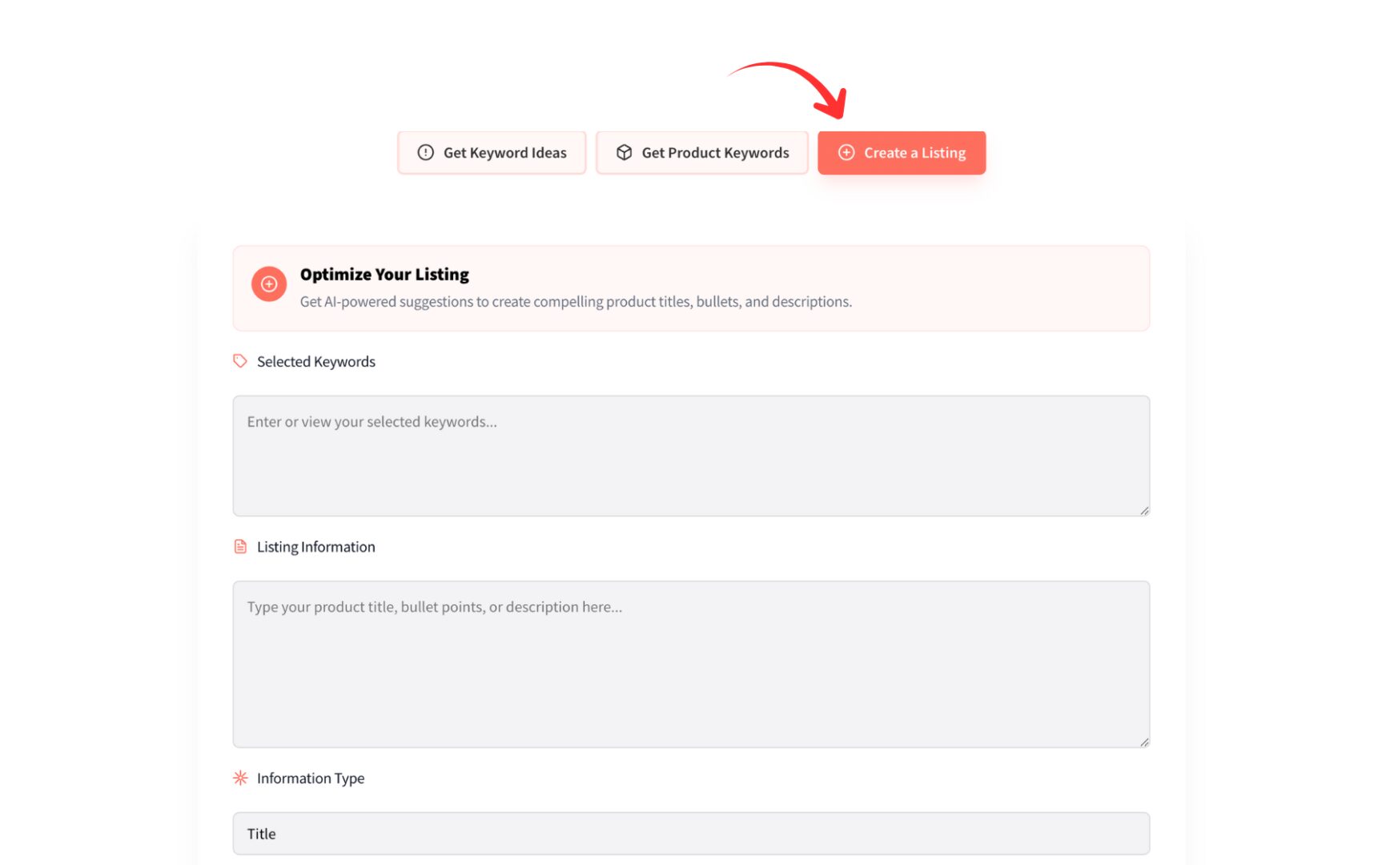Grab the Listing Information textarea resize handle
1382x865 pixels.
[x=1144, y=742]
